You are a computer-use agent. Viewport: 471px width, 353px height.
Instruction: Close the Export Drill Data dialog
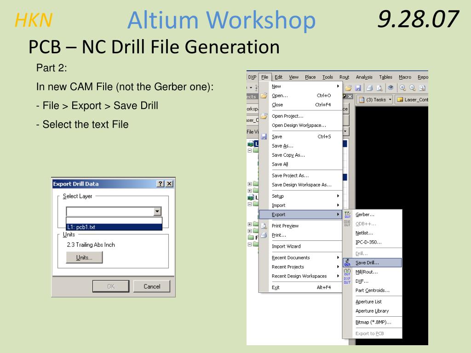coord(169,184)
